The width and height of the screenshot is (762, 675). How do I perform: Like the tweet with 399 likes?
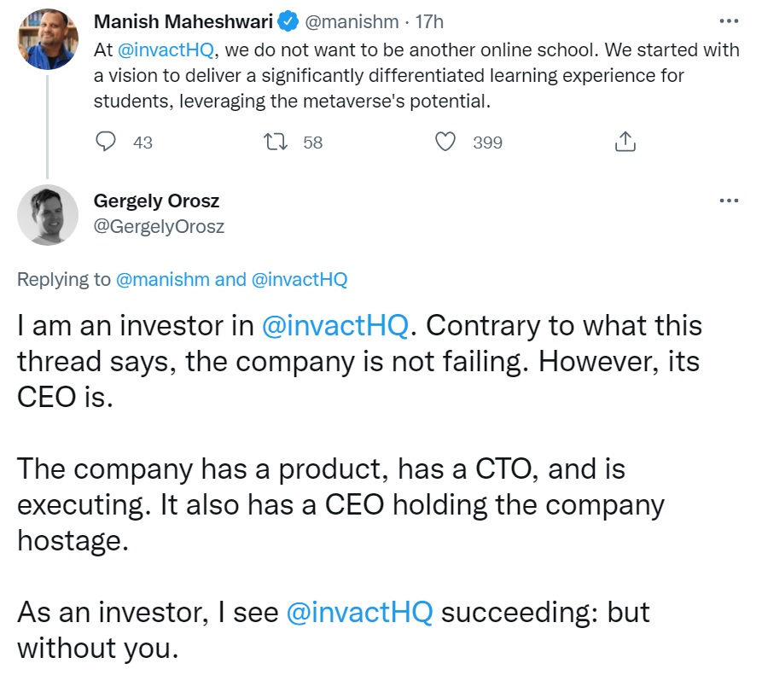pos(445,142)
